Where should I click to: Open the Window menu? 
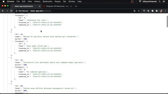72,2
